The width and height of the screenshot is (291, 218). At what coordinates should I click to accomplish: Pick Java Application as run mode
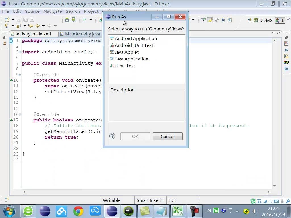129,59
